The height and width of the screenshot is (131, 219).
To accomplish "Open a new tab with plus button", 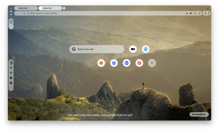I will tap(64, 8).
